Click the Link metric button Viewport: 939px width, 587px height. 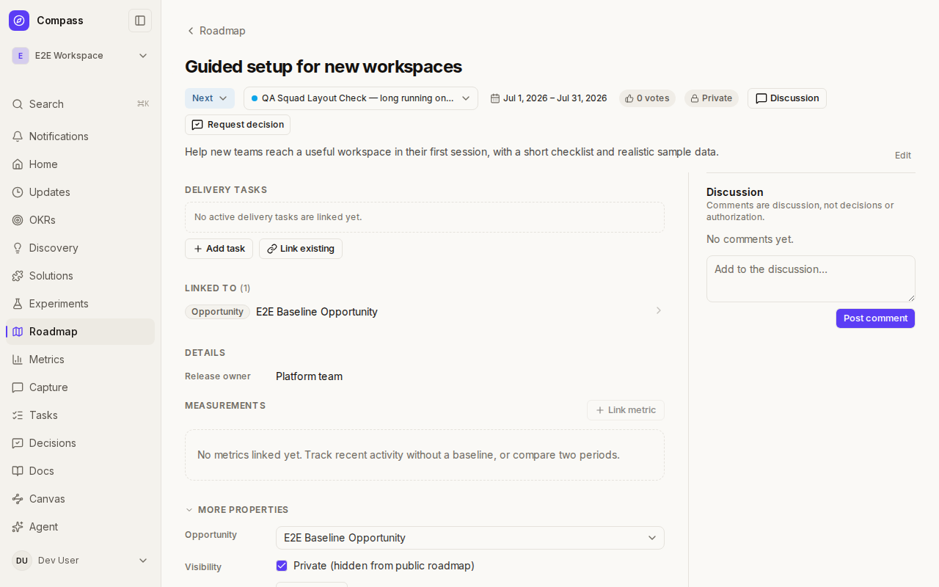point(626,410)
